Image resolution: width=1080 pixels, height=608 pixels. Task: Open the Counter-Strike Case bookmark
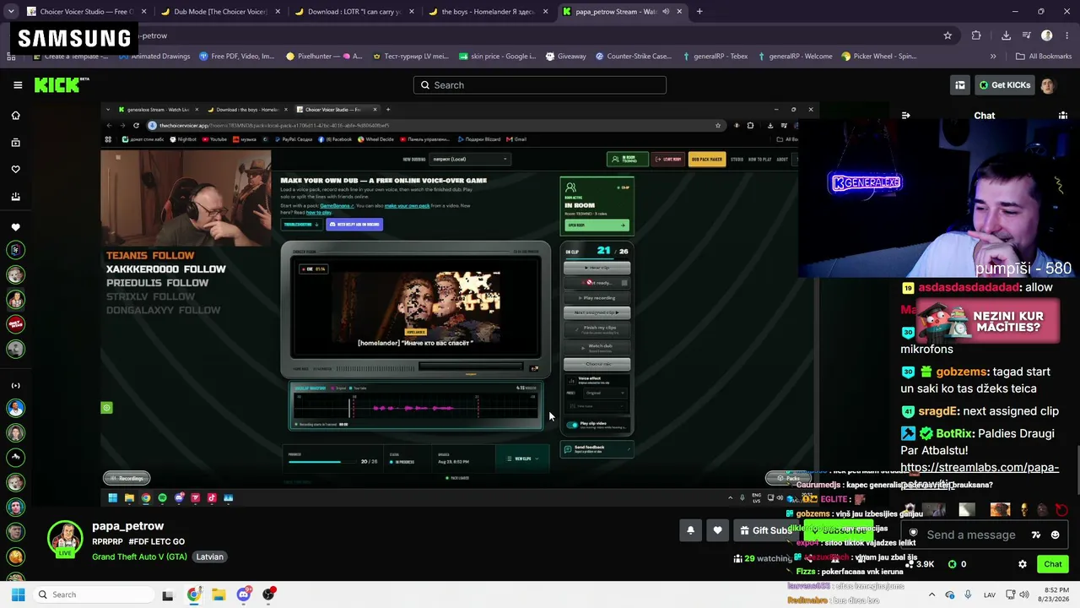click(633, 57)
